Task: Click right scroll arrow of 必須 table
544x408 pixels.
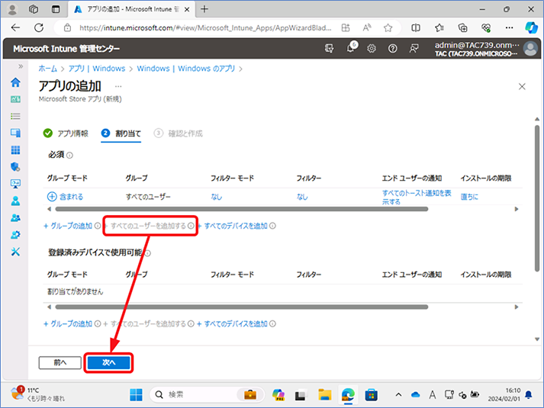Action: click(517, 209)
